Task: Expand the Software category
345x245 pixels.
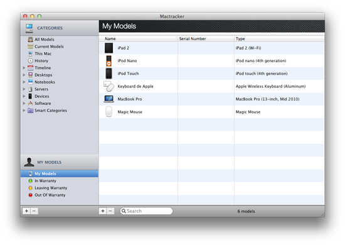Action: tap(24, 103)
